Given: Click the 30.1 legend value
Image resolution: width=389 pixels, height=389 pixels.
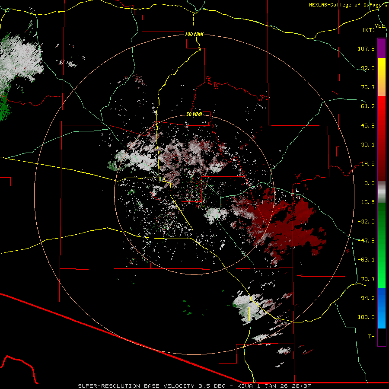Looking at the screenshot, I should click(368, 145).
